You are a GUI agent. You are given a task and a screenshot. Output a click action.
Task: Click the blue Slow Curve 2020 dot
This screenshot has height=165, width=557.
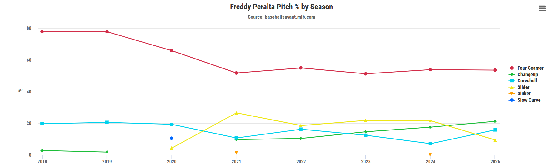point(171,138)
